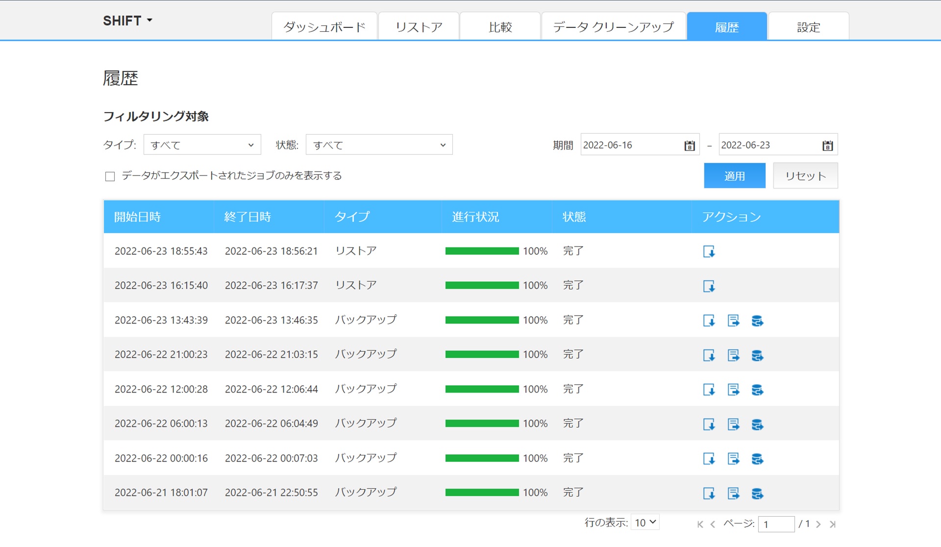Screen dimensions: 941x547
Task: Export document icon for backup 2022-06-22 21:00:23
Action: pos(733,355)
